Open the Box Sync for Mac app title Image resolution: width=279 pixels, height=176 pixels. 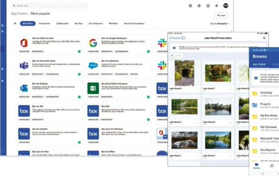pyautogui.click(x=41, y=152)
